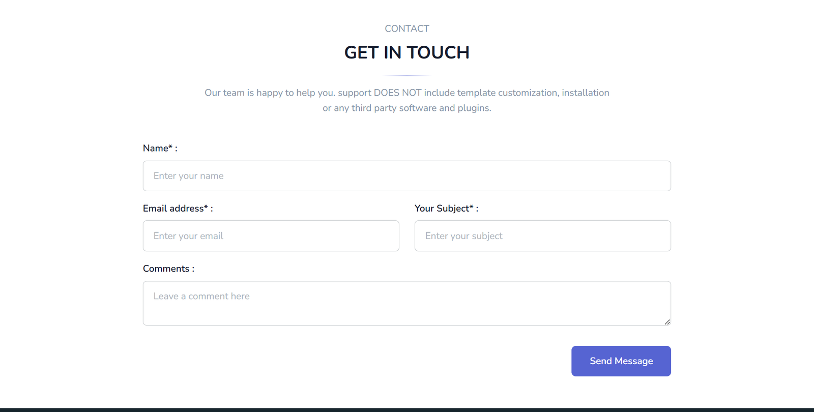Select the GET IN TOUCH heading
This screenshot has width=814, height=412.
pyautogui.click(x=407, y=52)
